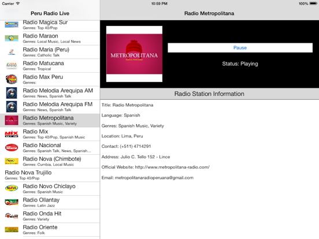This screenshot has height=239, width=319.
Task: Click Genres: Spanish Music, Variety in info panel
Action: coord(133,126)
